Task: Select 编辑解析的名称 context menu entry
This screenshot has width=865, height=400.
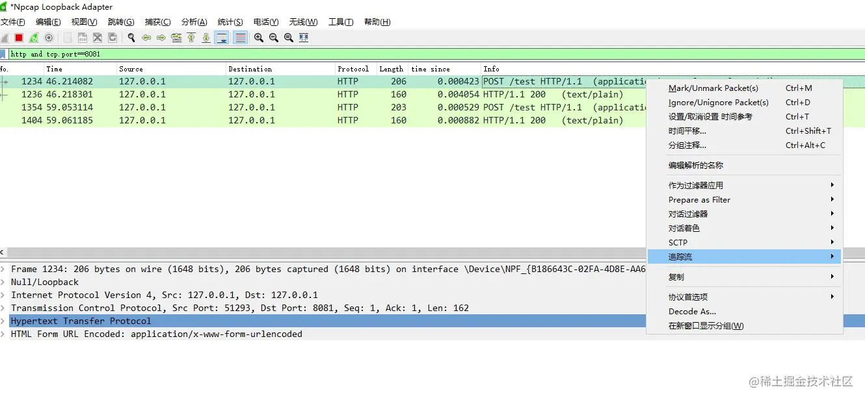Action: pyautogui.click(x=744, y=166)
